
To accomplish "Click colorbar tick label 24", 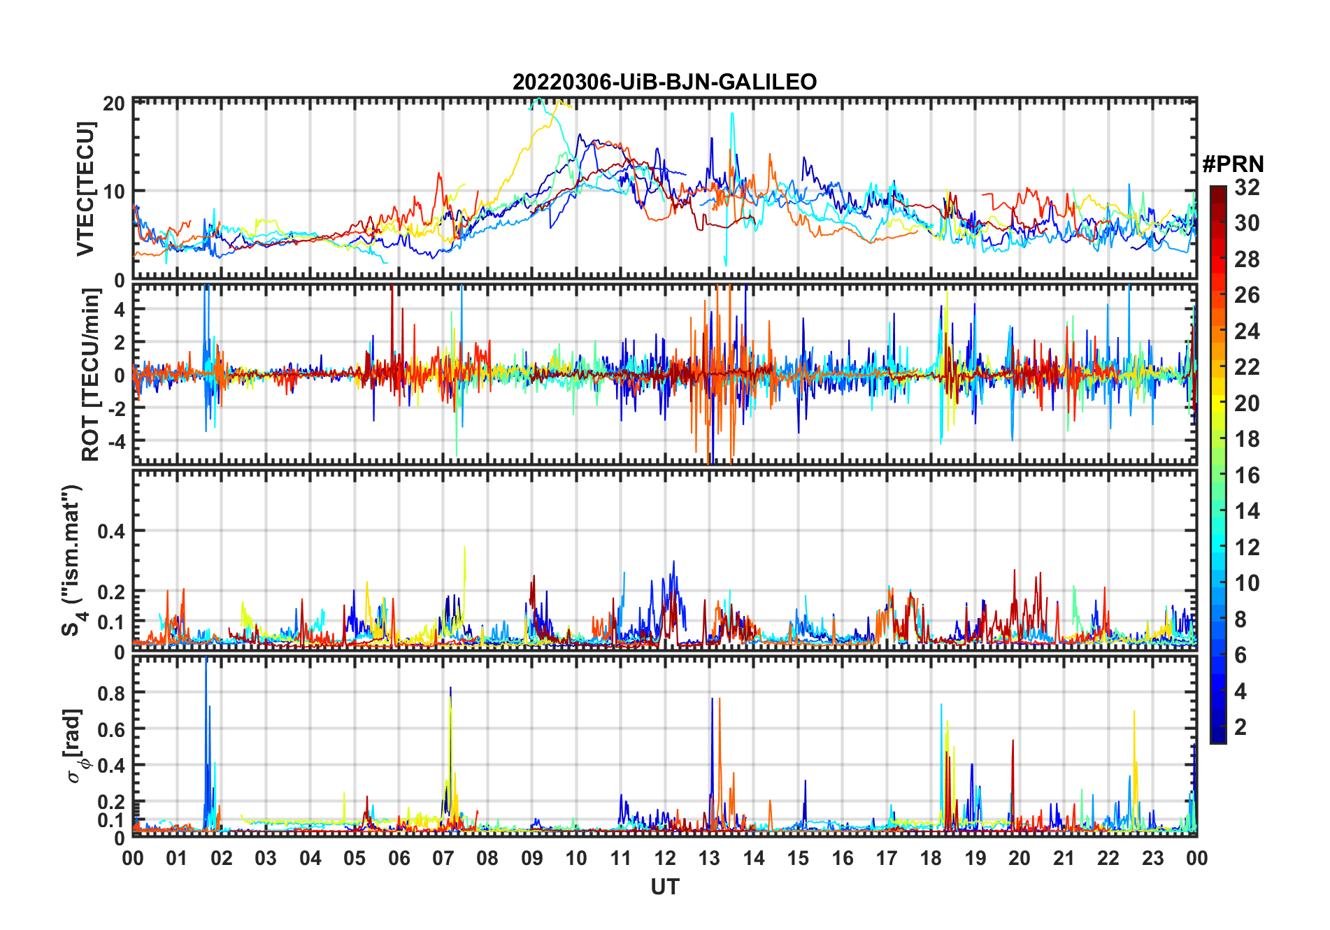I will (1247, 331).
